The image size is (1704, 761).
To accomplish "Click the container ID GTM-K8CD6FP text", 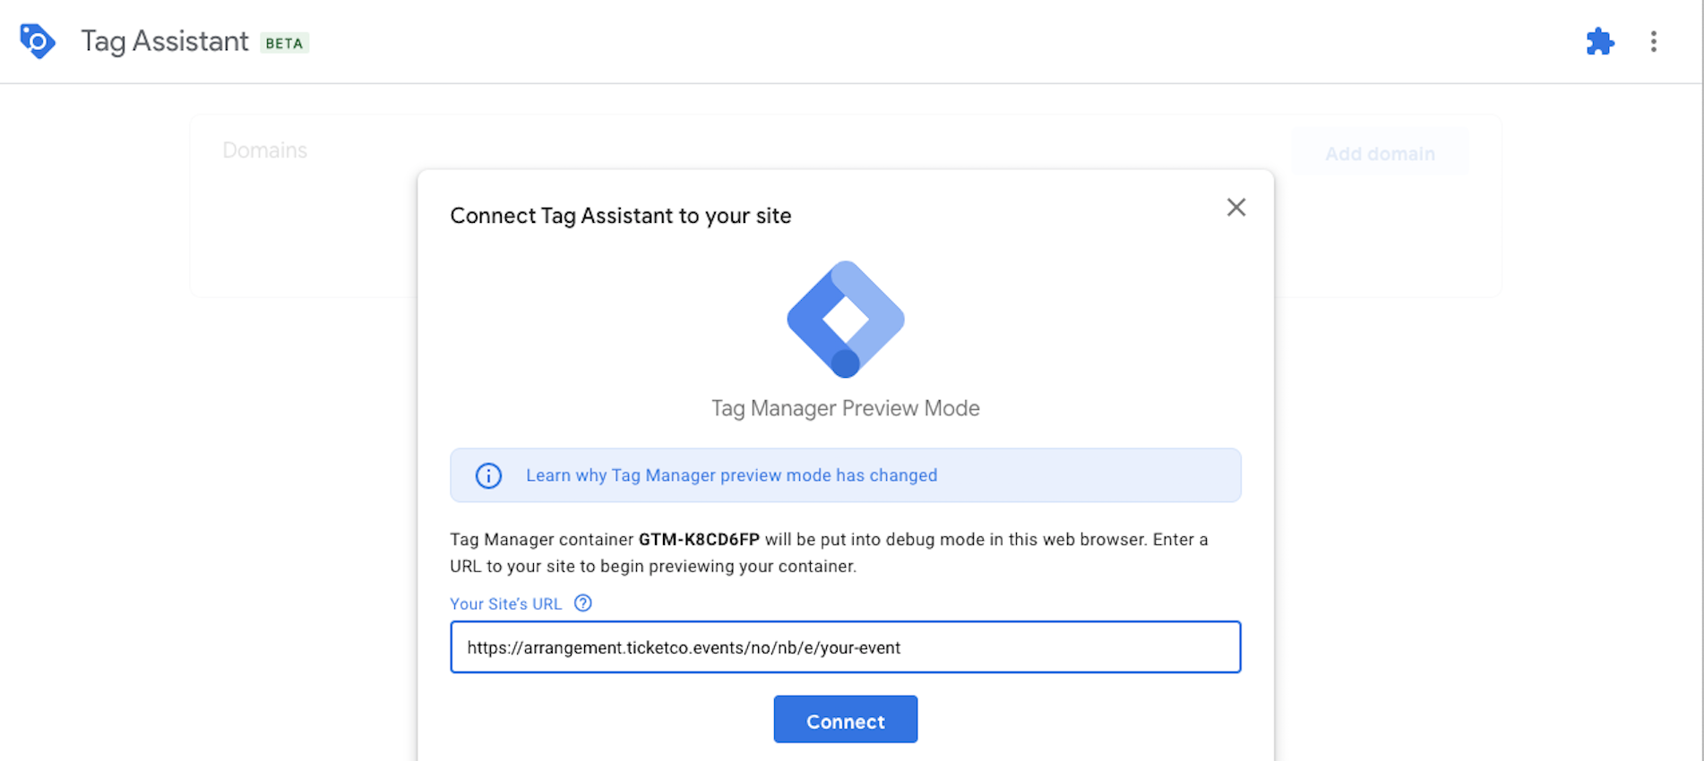I will coord(699,540).
